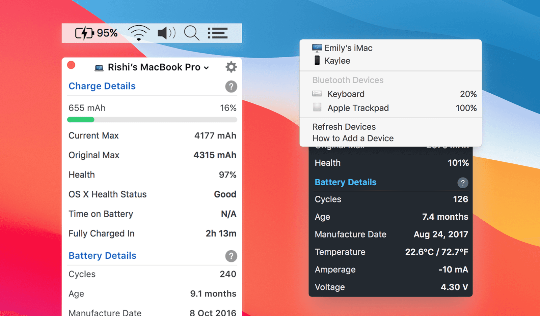Viewport: 540px width, 316px height.
Task: Click the help icon next to Charge Details
Action: click(231, 87)
